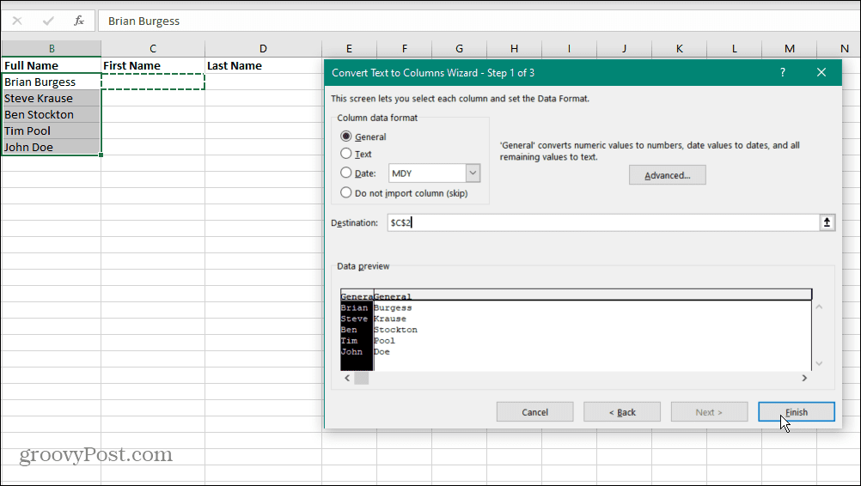Open the insert function fx icon

click(79, 21)
